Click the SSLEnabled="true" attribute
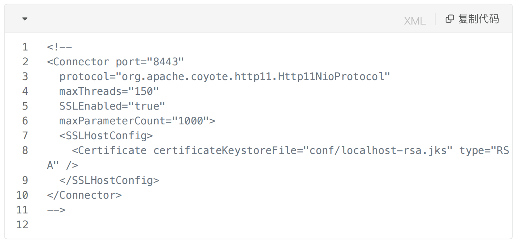The image size is (518, 243). pyautogui.click(x=112, y=106)
